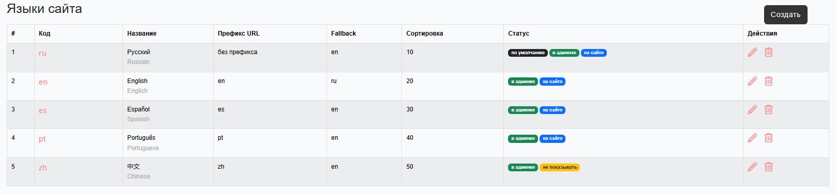This screenshot has width=836, height=194.
Task: Edit the Português language row
Action: (752, 138)
